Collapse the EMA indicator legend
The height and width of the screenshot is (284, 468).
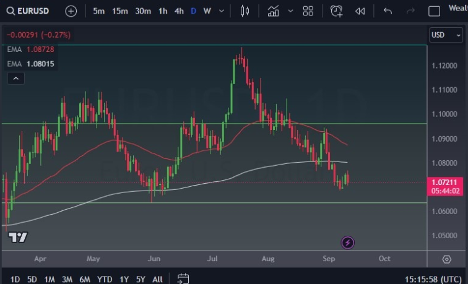15,78
